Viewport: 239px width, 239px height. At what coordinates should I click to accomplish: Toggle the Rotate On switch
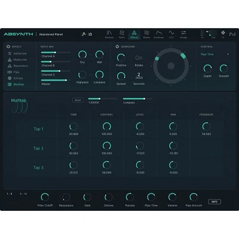click(139, 58)
